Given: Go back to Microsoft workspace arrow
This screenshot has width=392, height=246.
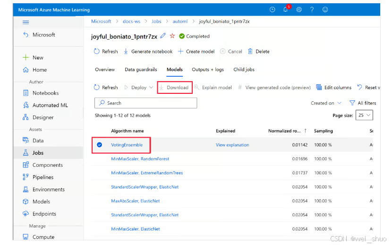Looking at the screenshot, I should pos(26,35).
